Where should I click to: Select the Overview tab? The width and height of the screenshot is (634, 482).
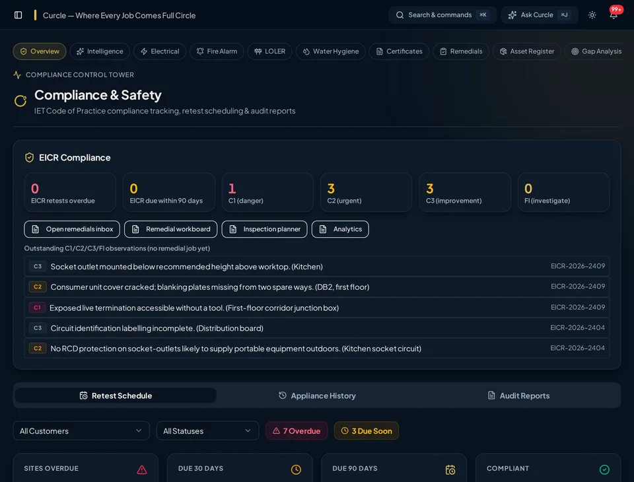pos(40,52)
